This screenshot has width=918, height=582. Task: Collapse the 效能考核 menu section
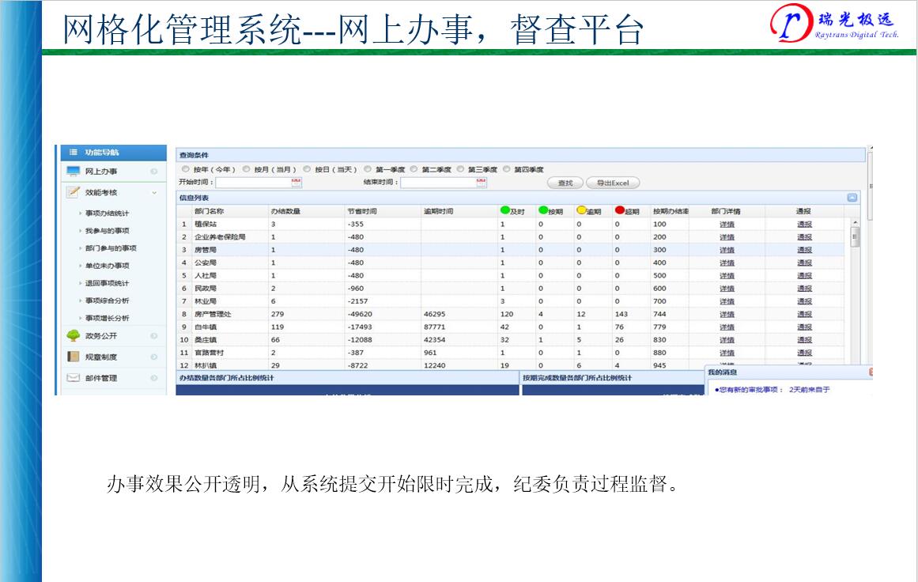click(154, 192)
